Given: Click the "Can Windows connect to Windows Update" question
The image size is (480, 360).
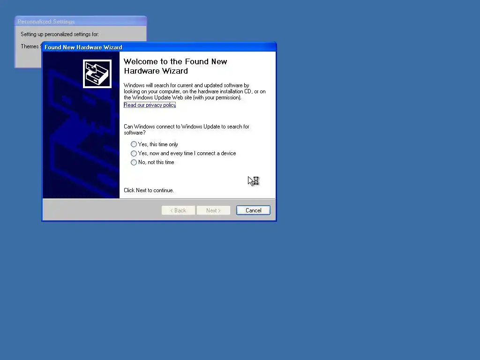Looking at the screenshot, I should [187, 129].
